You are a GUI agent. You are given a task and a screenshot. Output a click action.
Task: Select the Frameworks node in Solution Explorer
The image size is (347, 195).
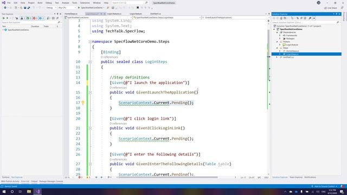(291, 36)
